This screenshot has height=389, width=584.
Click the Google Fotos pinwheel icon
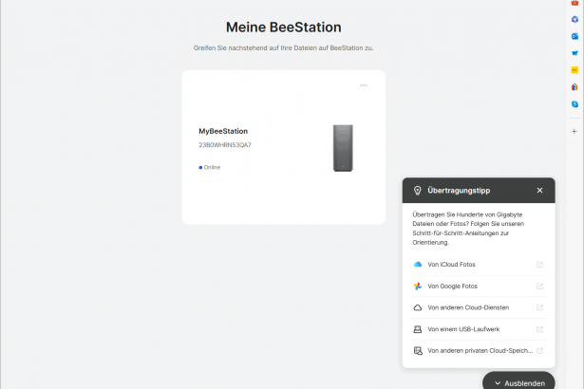[418, 286]
